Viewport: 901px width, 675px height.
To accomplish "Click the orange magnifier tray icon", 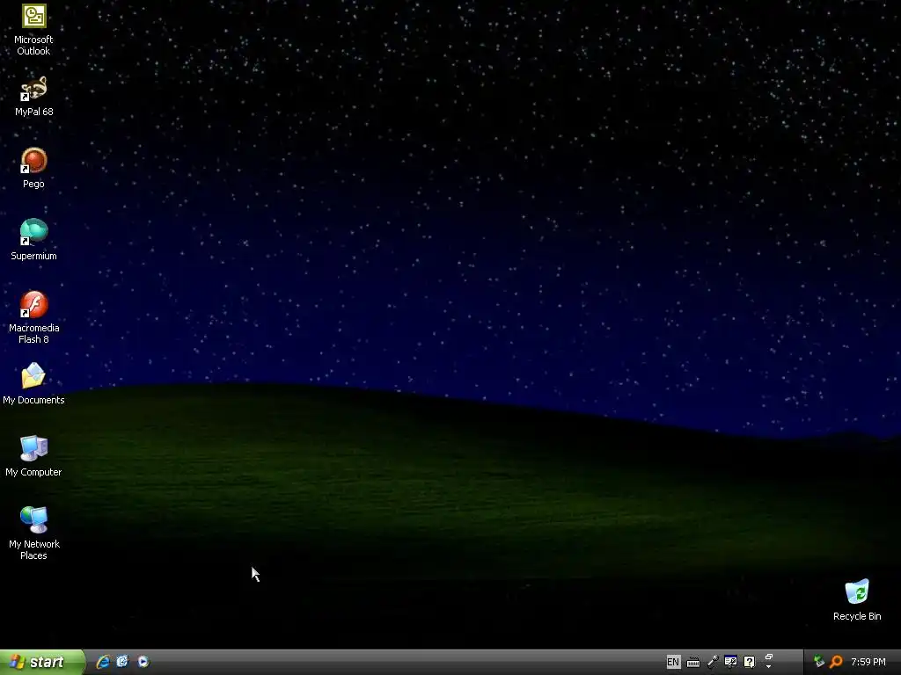I will tap(836, 662).
